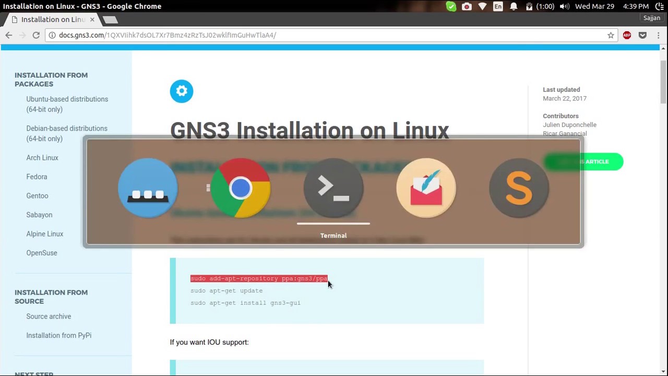Open Fedora sidebar link
The image size is (668, 376).
point(37,177)
